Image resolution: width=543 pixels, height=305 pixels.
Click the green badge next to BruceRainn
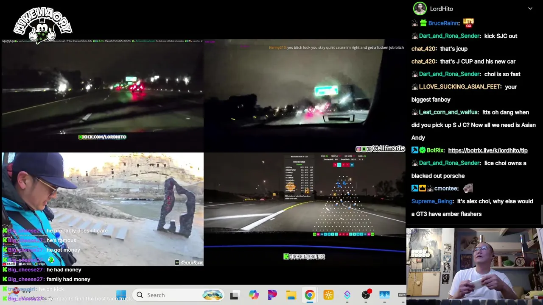[x=423, y=23]
